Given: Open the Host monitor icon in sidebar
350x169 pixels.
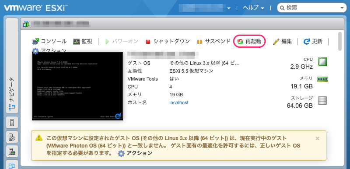Looking at the screenshot, I should coord(12,152).
